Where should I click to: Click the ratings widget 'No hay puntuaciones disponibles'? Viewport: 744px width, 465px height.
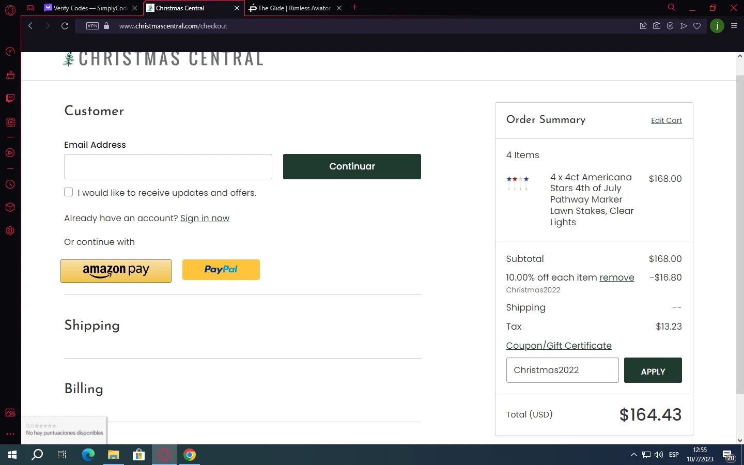click(x=64, y=430)
